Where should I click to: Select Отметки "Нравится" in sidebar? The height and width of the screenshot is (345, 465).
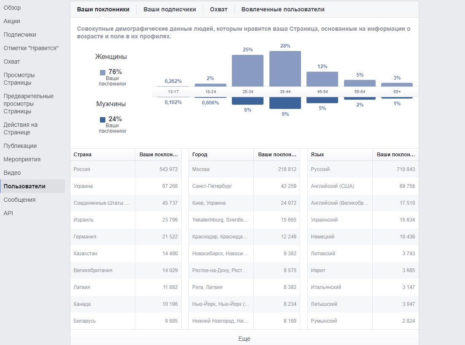pos(31,48)
